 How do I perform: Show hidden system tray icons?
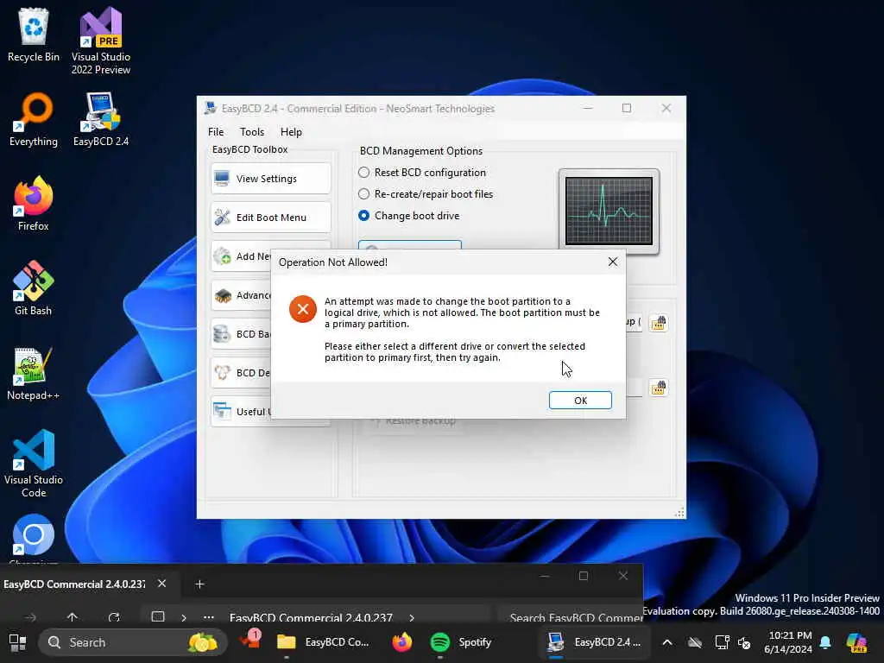point(667,642)
